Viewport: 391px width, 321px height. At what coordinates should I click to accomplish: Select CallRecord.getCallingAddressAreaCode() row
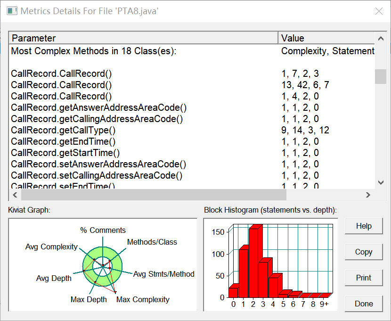[192, 119]
